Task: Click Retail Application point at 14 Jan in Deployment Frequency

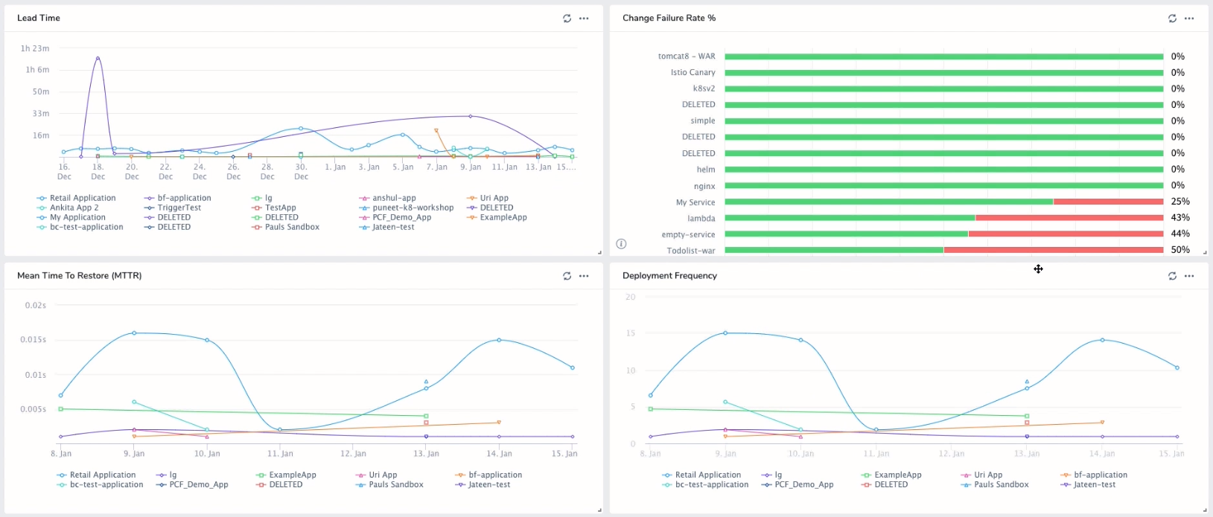Action: (1103, 340)
